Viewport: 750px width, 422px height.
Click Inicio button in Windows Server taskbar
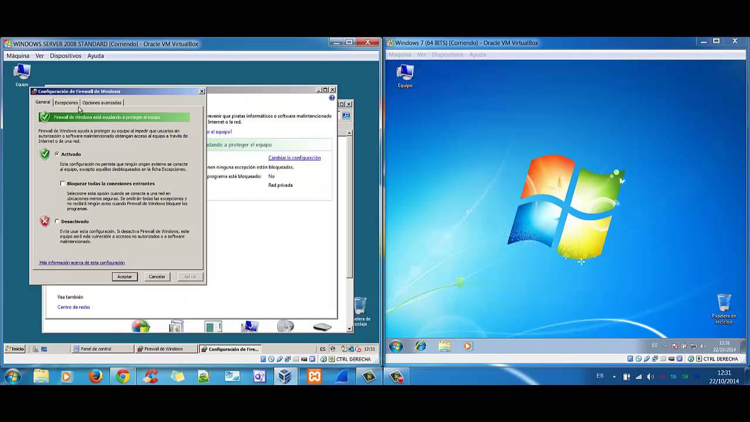click(15, 349)
